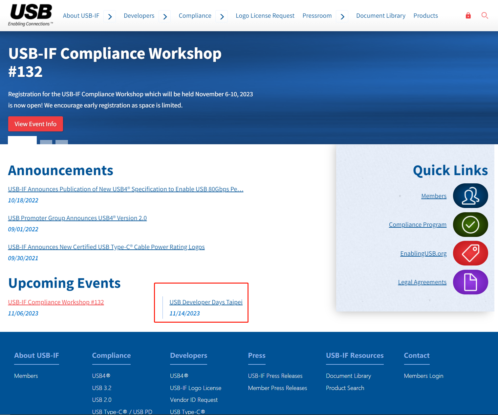
Task: Click the Legal Agreements document icon
Action: [x=470, y=282]
